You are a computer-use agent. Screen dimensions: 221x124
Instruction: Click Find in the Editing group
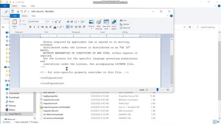[123, 21]
